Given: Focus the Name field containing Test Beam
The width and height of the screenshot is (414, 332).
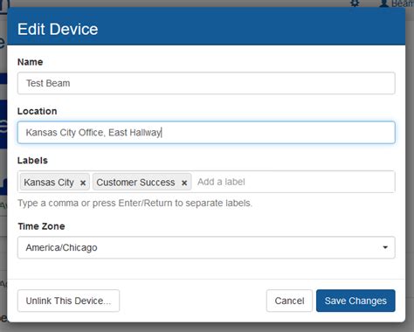Looking at the screenshot, I should (x=206, y=83).
